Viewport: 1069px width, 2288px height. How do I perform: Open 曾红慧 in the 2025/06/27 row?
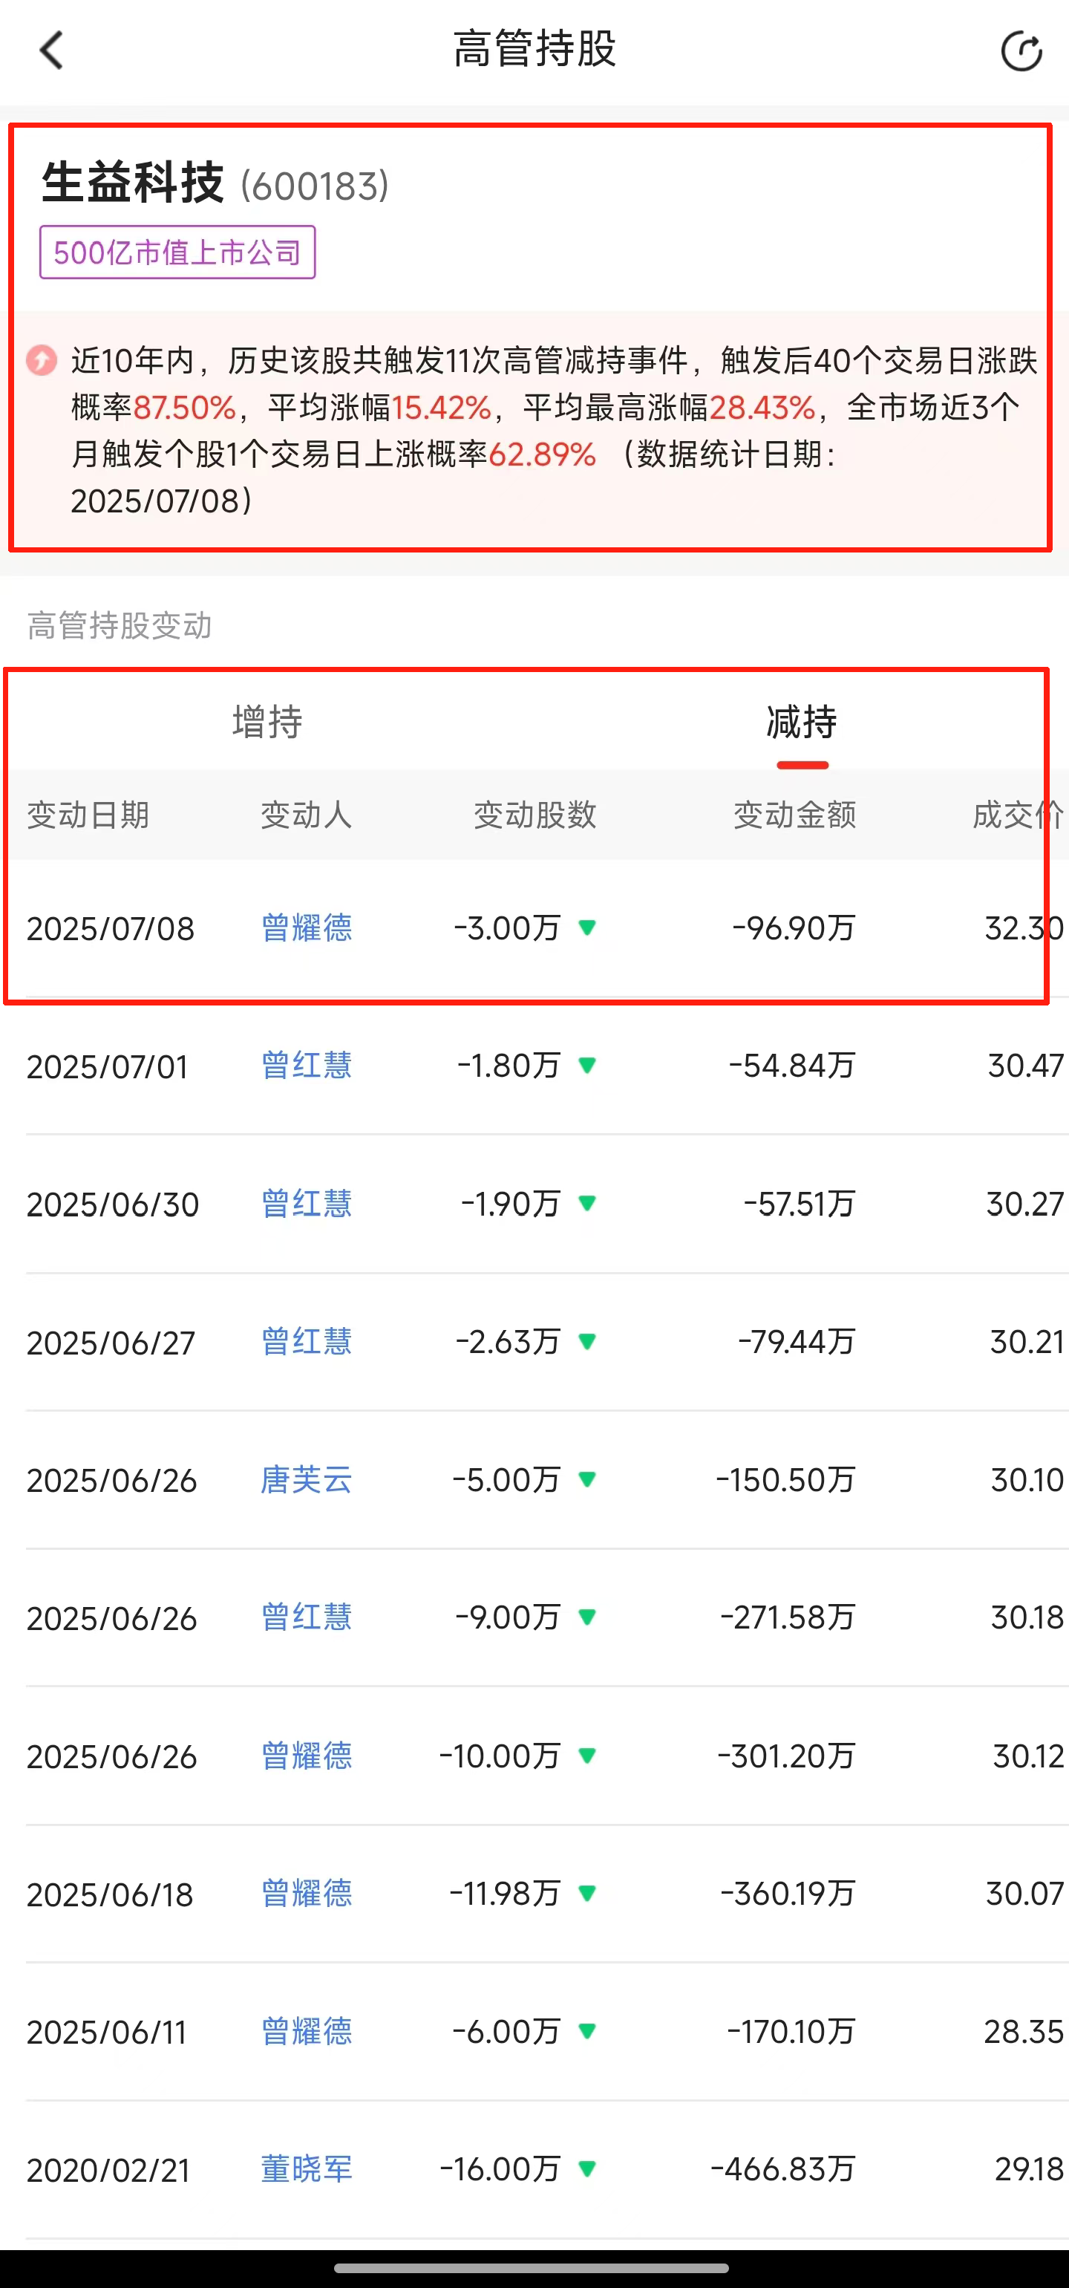point(307,1341)
